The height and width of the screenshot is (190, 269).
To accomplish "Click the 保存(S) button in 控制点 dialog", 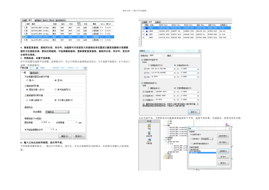I will tap(194, 112).
